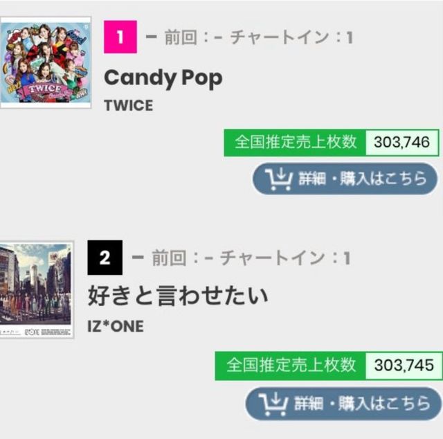Click the pink rank 1 badge
443x439 pixels.
119,37
